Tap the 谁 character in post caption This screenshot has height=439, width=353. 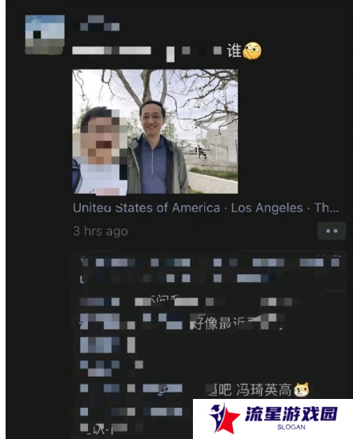click(x=234, y=50)
